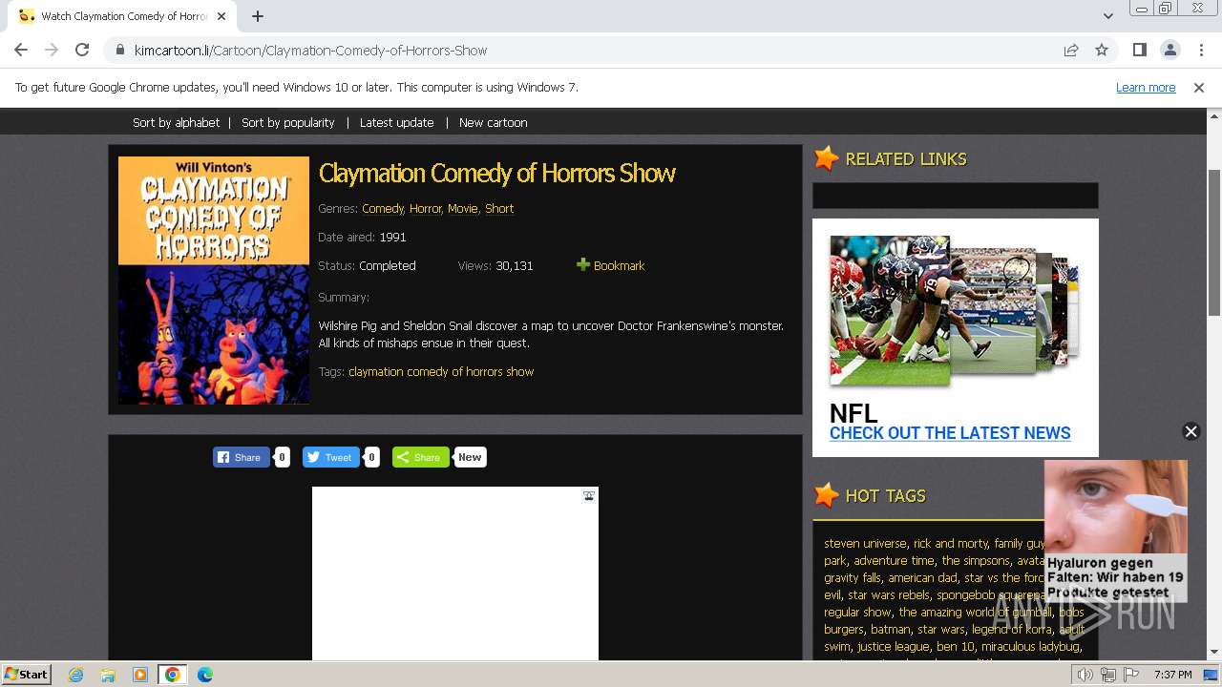Open gravity falls hot tag
Screen dimensions: 1222x687
853,577
